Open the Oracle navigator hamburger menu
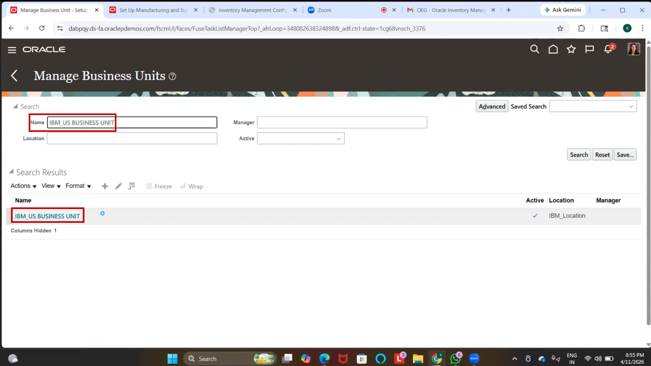Screen dimensions: 651x366 pos(12,50)
